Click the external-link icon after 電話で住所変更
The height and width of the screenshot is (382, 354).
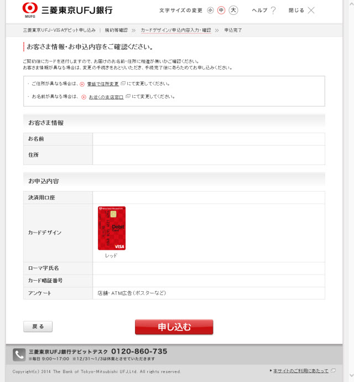(x=123, y=83)
